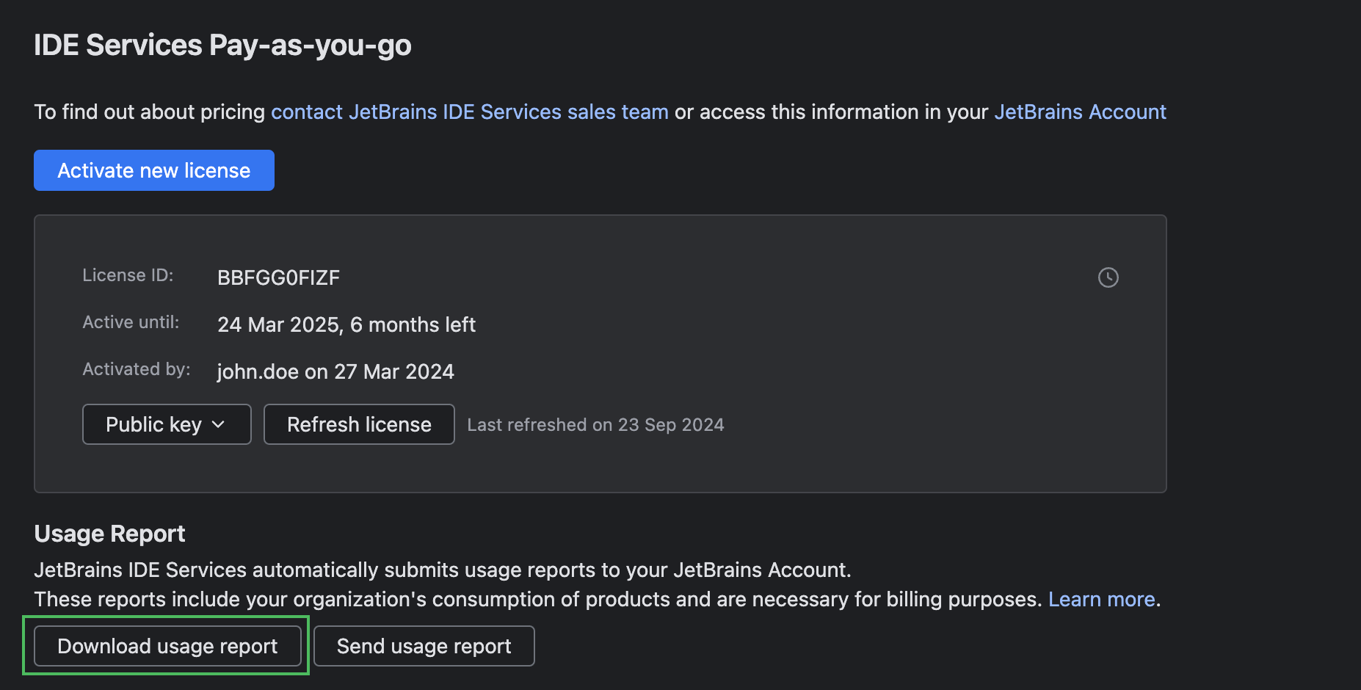Expand the chevron next to Public key
This screenshot has width=1361, height=690.
tap(219, 424)
